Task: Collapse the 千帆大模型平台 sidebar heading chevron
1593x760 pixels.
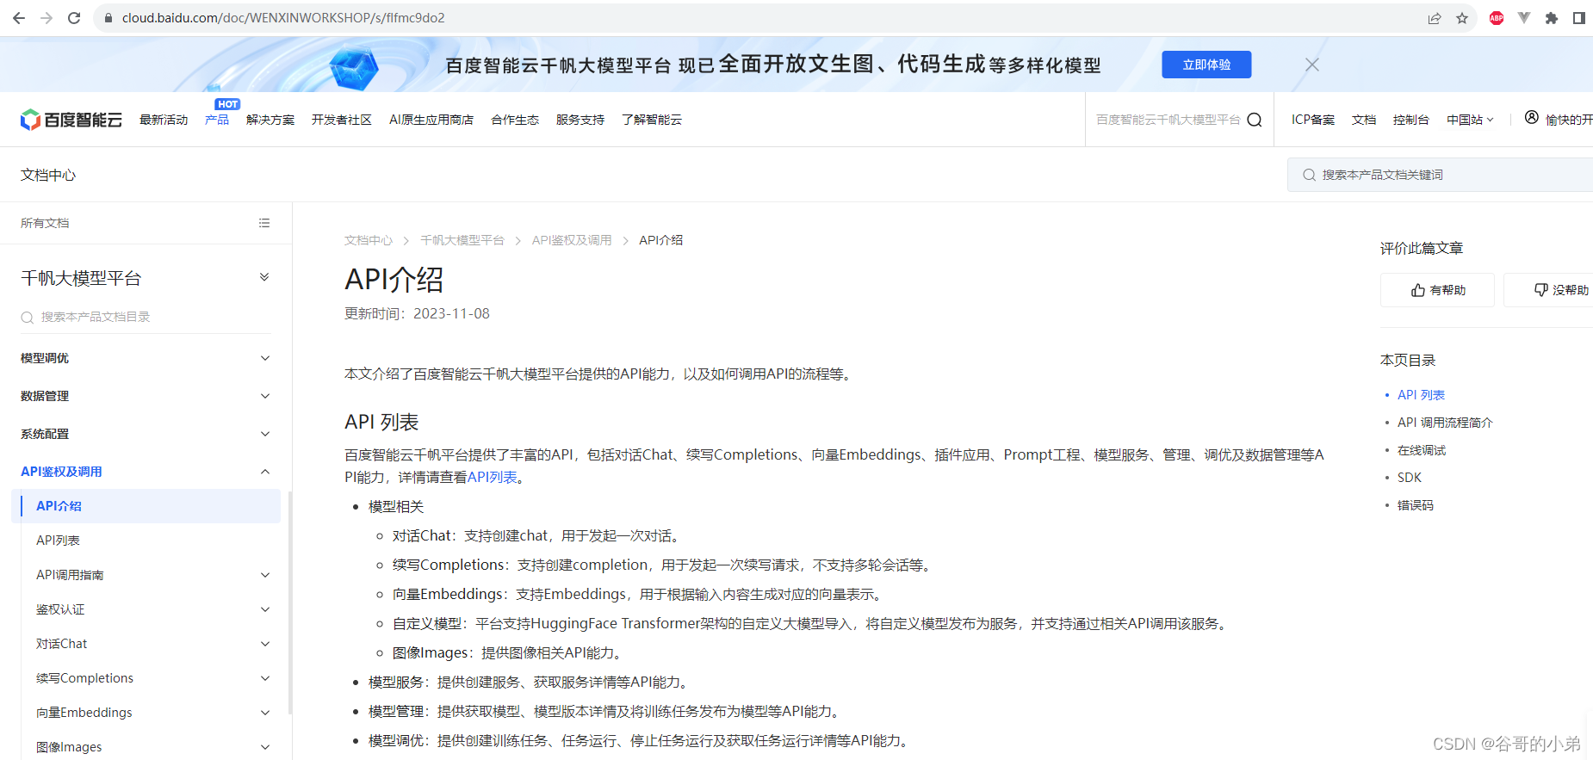Action: 264,277
